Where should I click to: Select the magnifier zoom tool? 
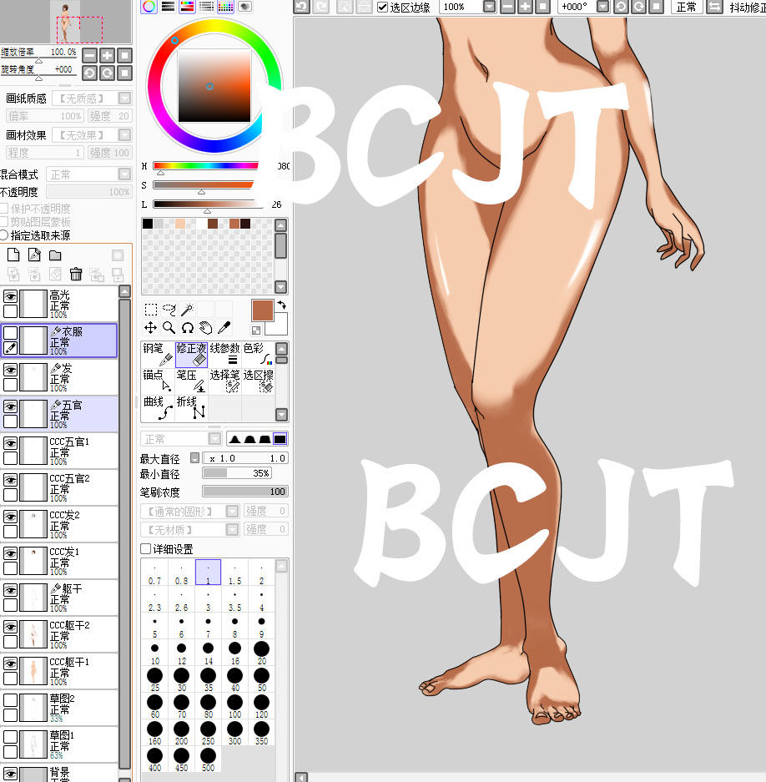tap(169, 328)
